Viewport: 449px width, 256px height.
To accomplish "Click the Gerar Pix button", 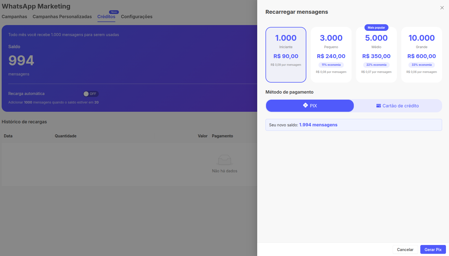I will pyautogui.click(x=433, y=249).
